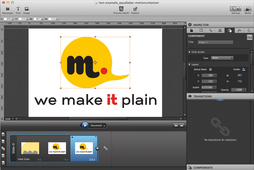Image resolution: width=254 pixels, height=170 pixels.
Task: Add a new state plus button
Action: click(x=97, y=148)
